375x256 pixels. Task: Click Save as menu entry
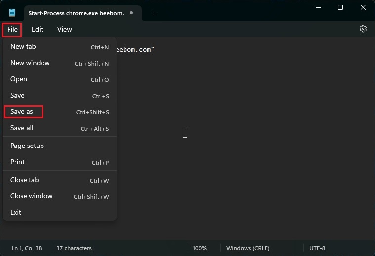click(60, 112)
